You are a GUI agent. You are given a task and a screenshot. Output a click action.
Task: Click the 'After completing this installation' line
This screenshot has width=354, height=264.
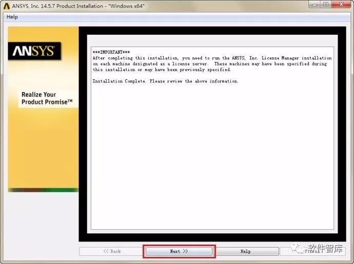tap(212, 58)
